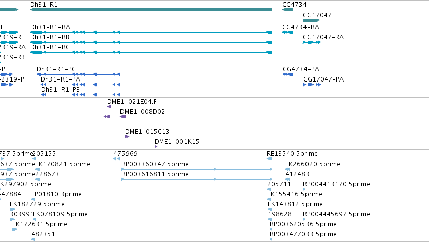
Task: Click the EK266020.5prime EST label
Action: point(313,164)
